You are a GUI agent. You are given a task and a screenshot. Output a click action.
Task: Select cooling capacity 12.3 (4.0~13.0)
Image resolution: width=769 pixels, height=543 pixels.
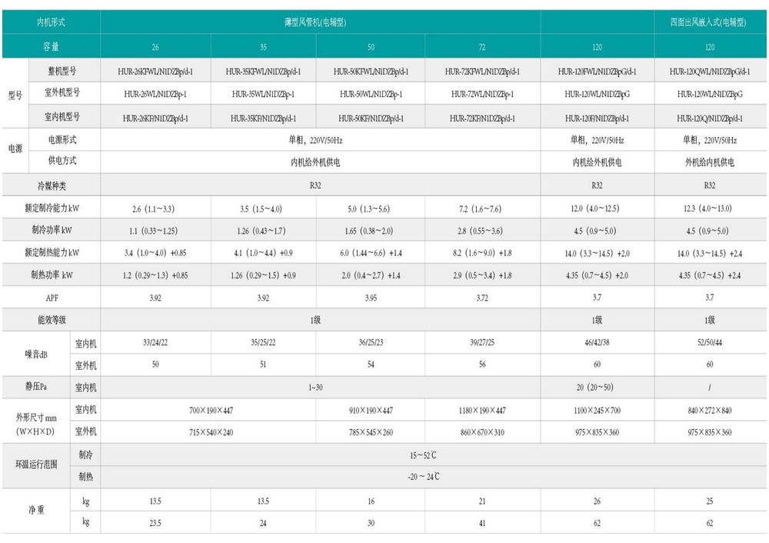(x=707, y=208)
